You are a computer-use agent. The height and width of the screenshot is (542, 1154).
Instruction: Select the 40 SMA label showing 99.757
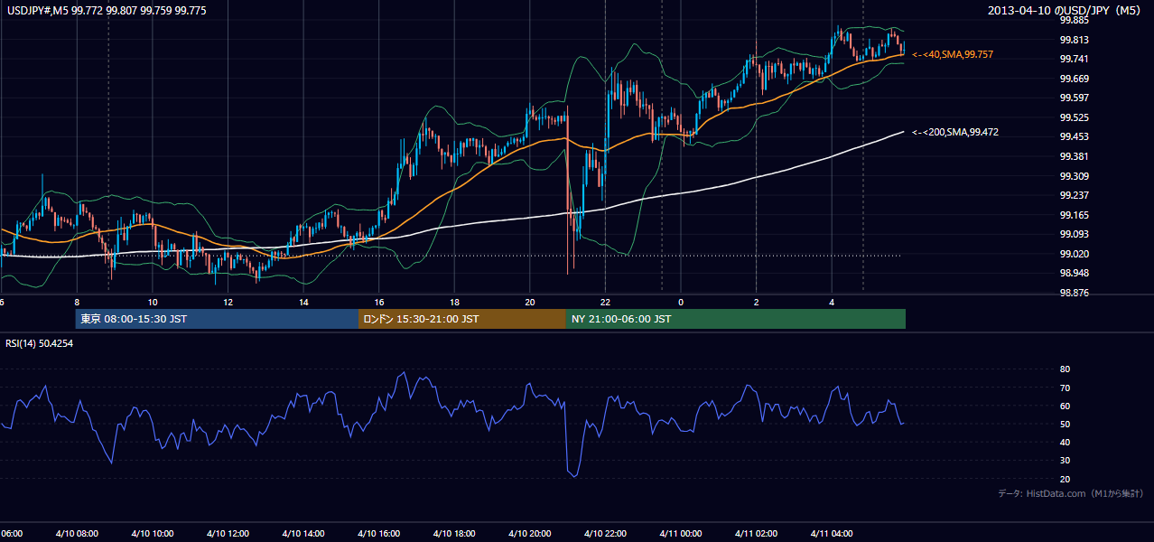coord(953,55)
